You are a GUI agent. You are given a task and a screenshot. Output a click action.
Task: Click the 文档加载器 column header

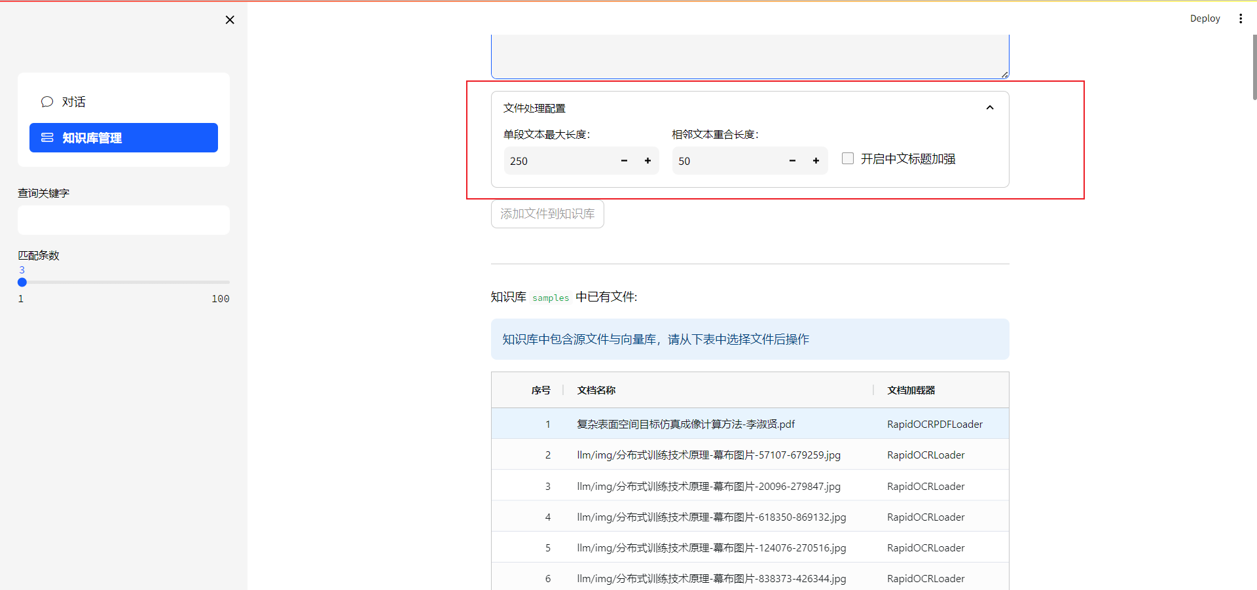tap(911, 390)
